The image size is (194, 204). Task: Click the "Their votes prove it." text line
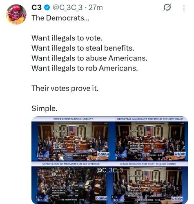pyautogui.click(x=65, y=89)
